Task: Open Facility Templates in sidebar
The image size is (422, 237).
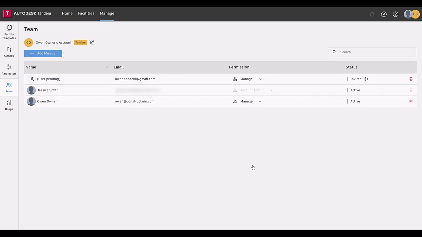Action: click(9, 32)
